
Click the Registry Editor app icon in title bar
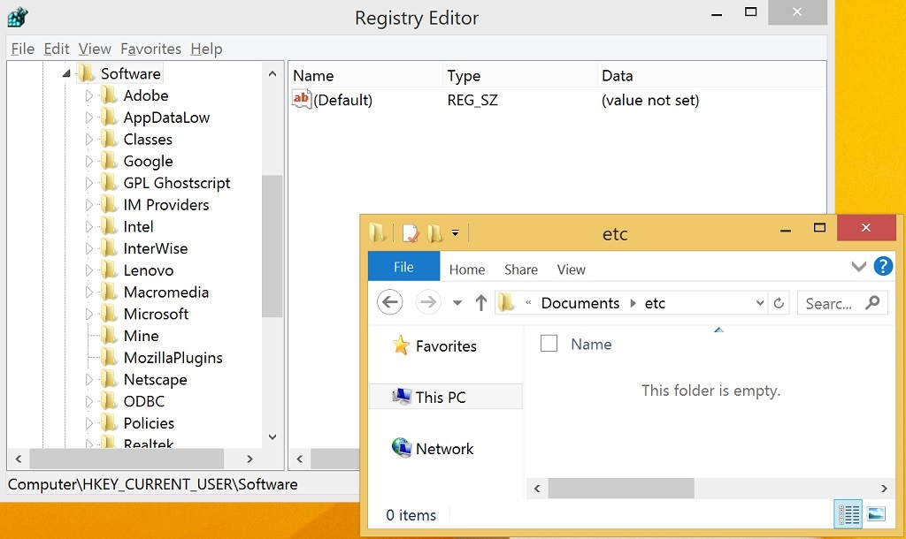tap(18, 17)
